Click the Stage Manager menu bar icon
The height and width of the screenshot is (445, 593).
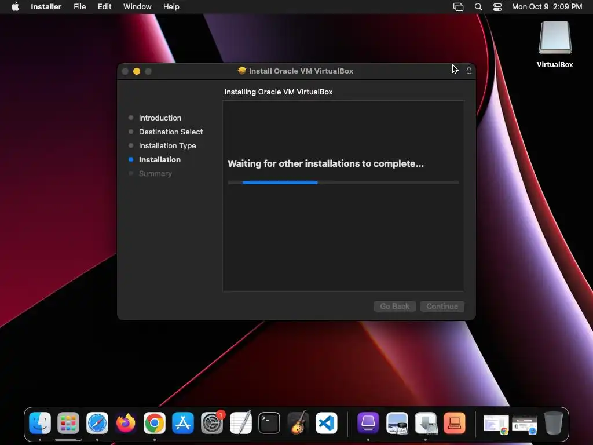coord(459,7)
